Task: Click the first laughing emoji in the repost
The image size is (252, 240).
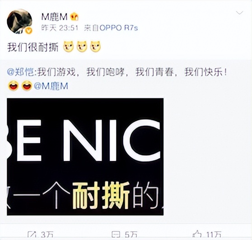Action: point(14,86)
